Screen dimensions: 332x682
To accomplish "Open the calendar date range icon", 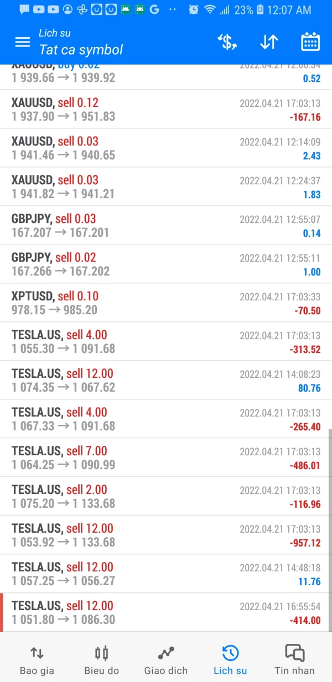I will (310, 42).
